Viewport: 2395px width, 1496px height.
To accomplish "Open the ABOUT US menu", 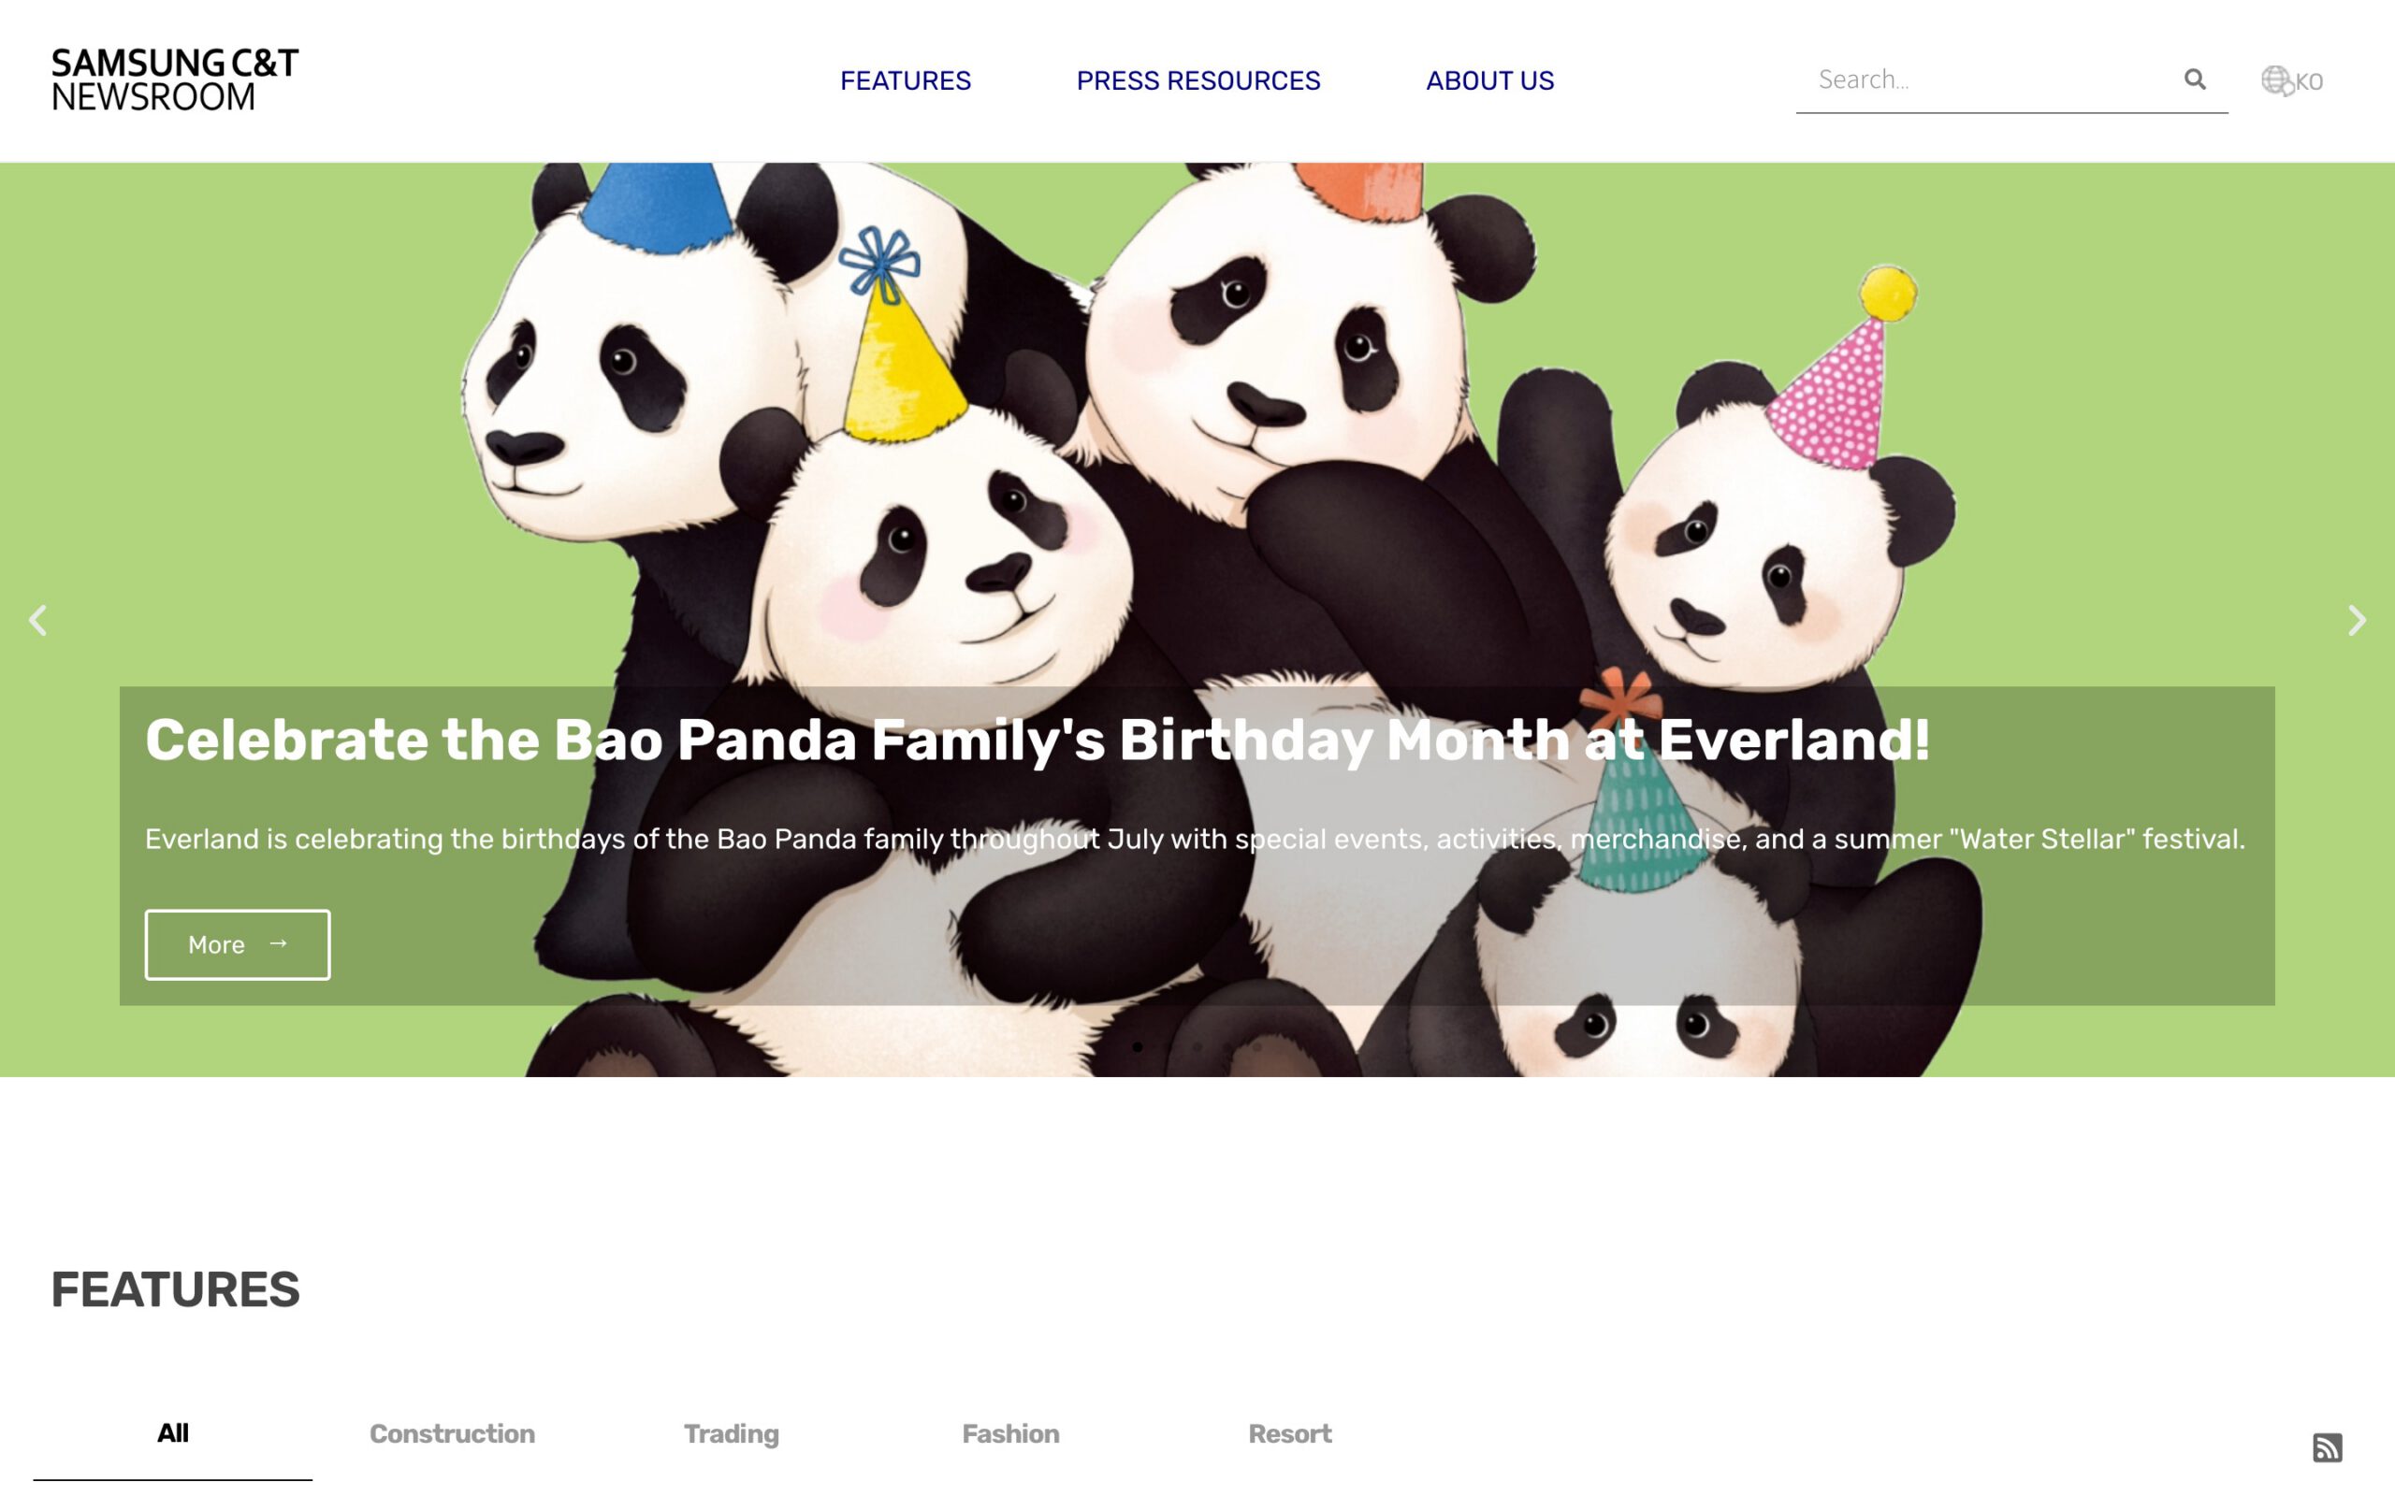I will pos(1489,80).
